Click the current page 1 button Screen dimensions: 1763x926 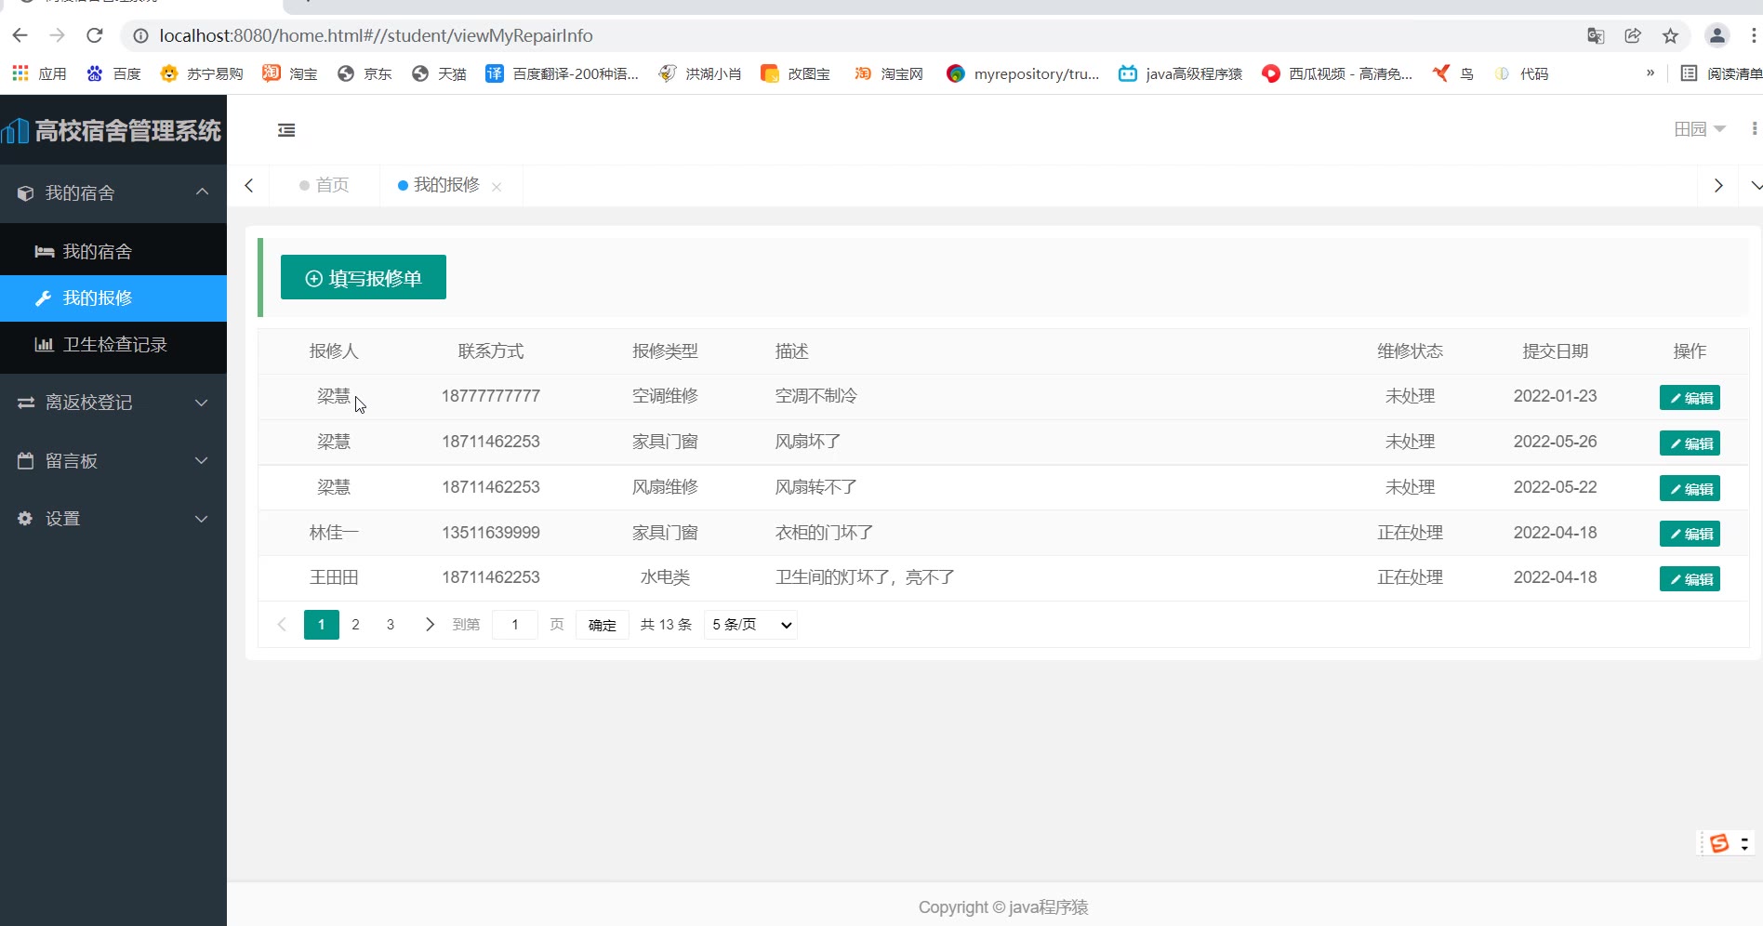pos(322,625)
